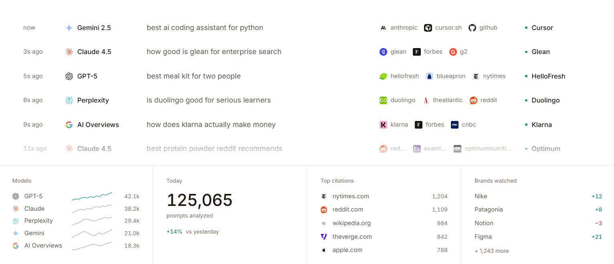Select Figma in Brands watched
The height and width of the screenshot is (264, 614).
(483, 237)
